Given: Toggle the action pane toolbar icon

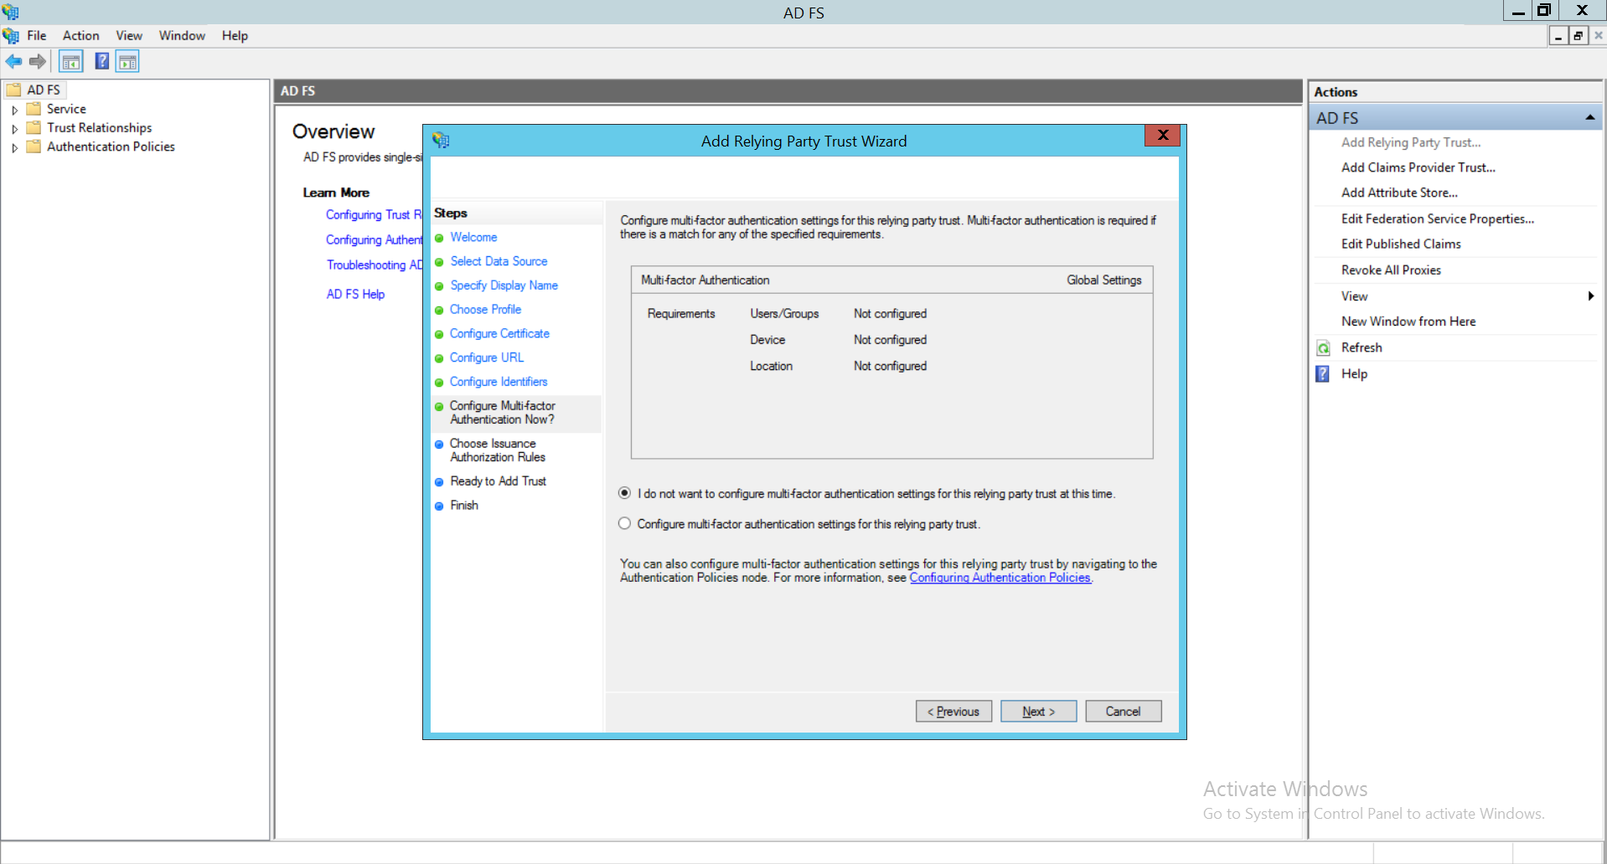Looking at the screenshot, I should point(127,61).
